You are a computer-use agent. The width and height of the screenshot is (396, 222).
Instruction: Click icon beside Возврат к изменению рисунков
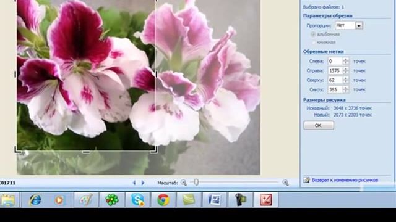point(306,180)
